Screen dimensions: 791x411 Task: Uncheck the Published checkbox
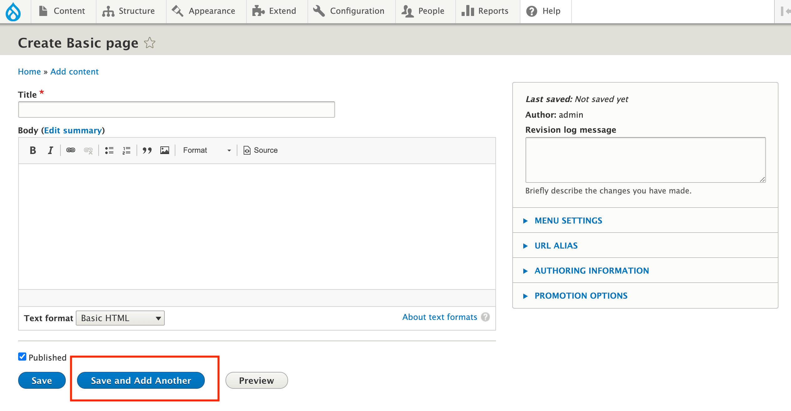tap(22, 357)
